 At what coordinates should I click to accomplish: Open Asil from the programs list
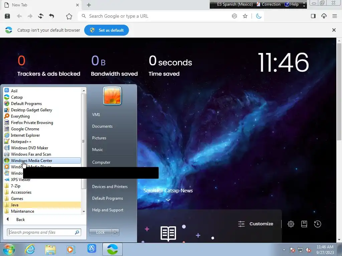tap(42, 91)
